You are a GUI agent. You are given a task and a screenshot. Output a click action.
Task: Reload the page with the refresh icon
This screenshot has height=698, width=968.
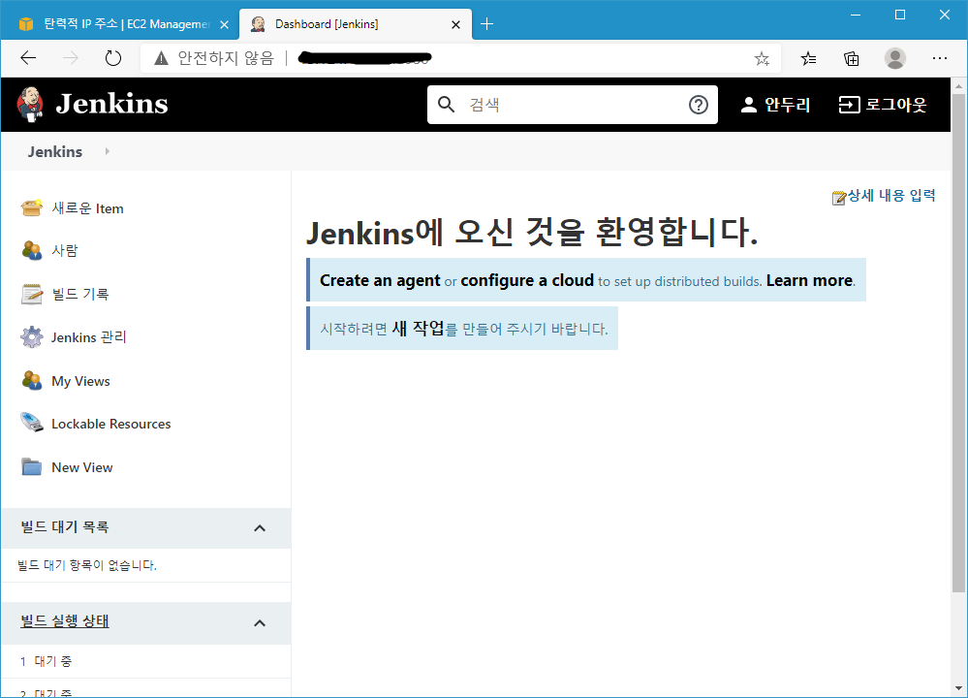point(113,58)
